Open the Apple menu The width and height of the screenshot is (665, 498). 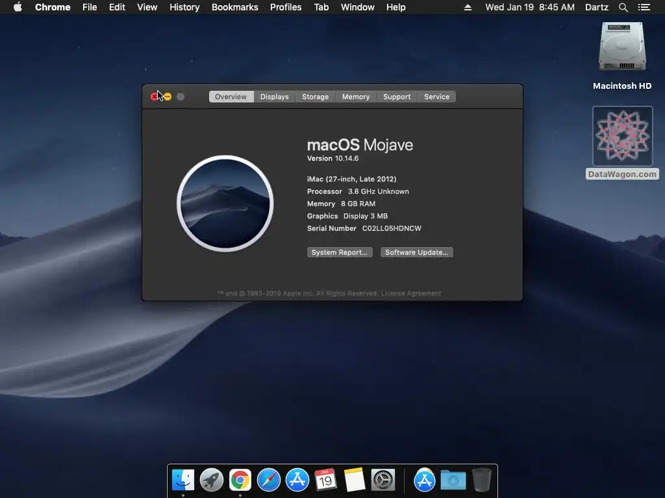(x=18, y=7)
